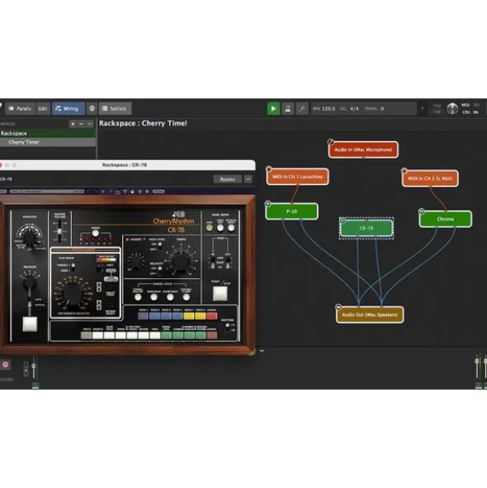The image size is (487, 488).
Task: Click the grey Waltz rhythm button
Action: pos(86,335)
